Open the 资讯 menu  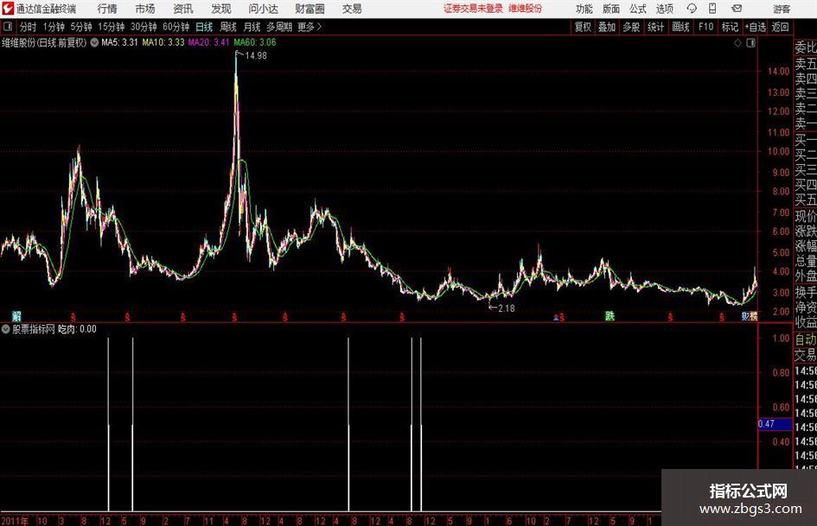[183, 9]
